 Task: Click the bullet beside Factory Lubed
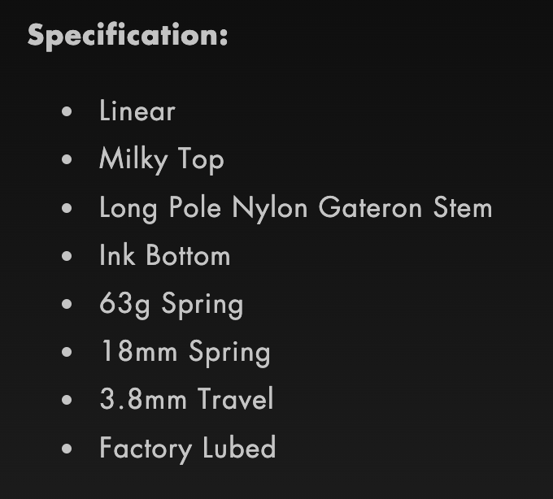(x=67, y=449)
